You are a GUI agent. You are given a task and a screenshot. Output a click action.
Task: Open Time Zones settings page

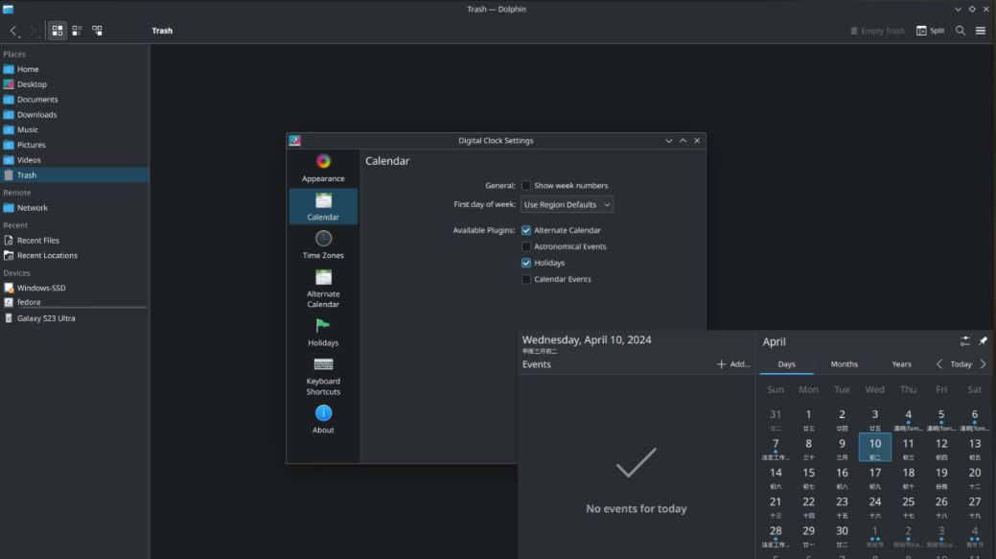click(x=323, y=245)
